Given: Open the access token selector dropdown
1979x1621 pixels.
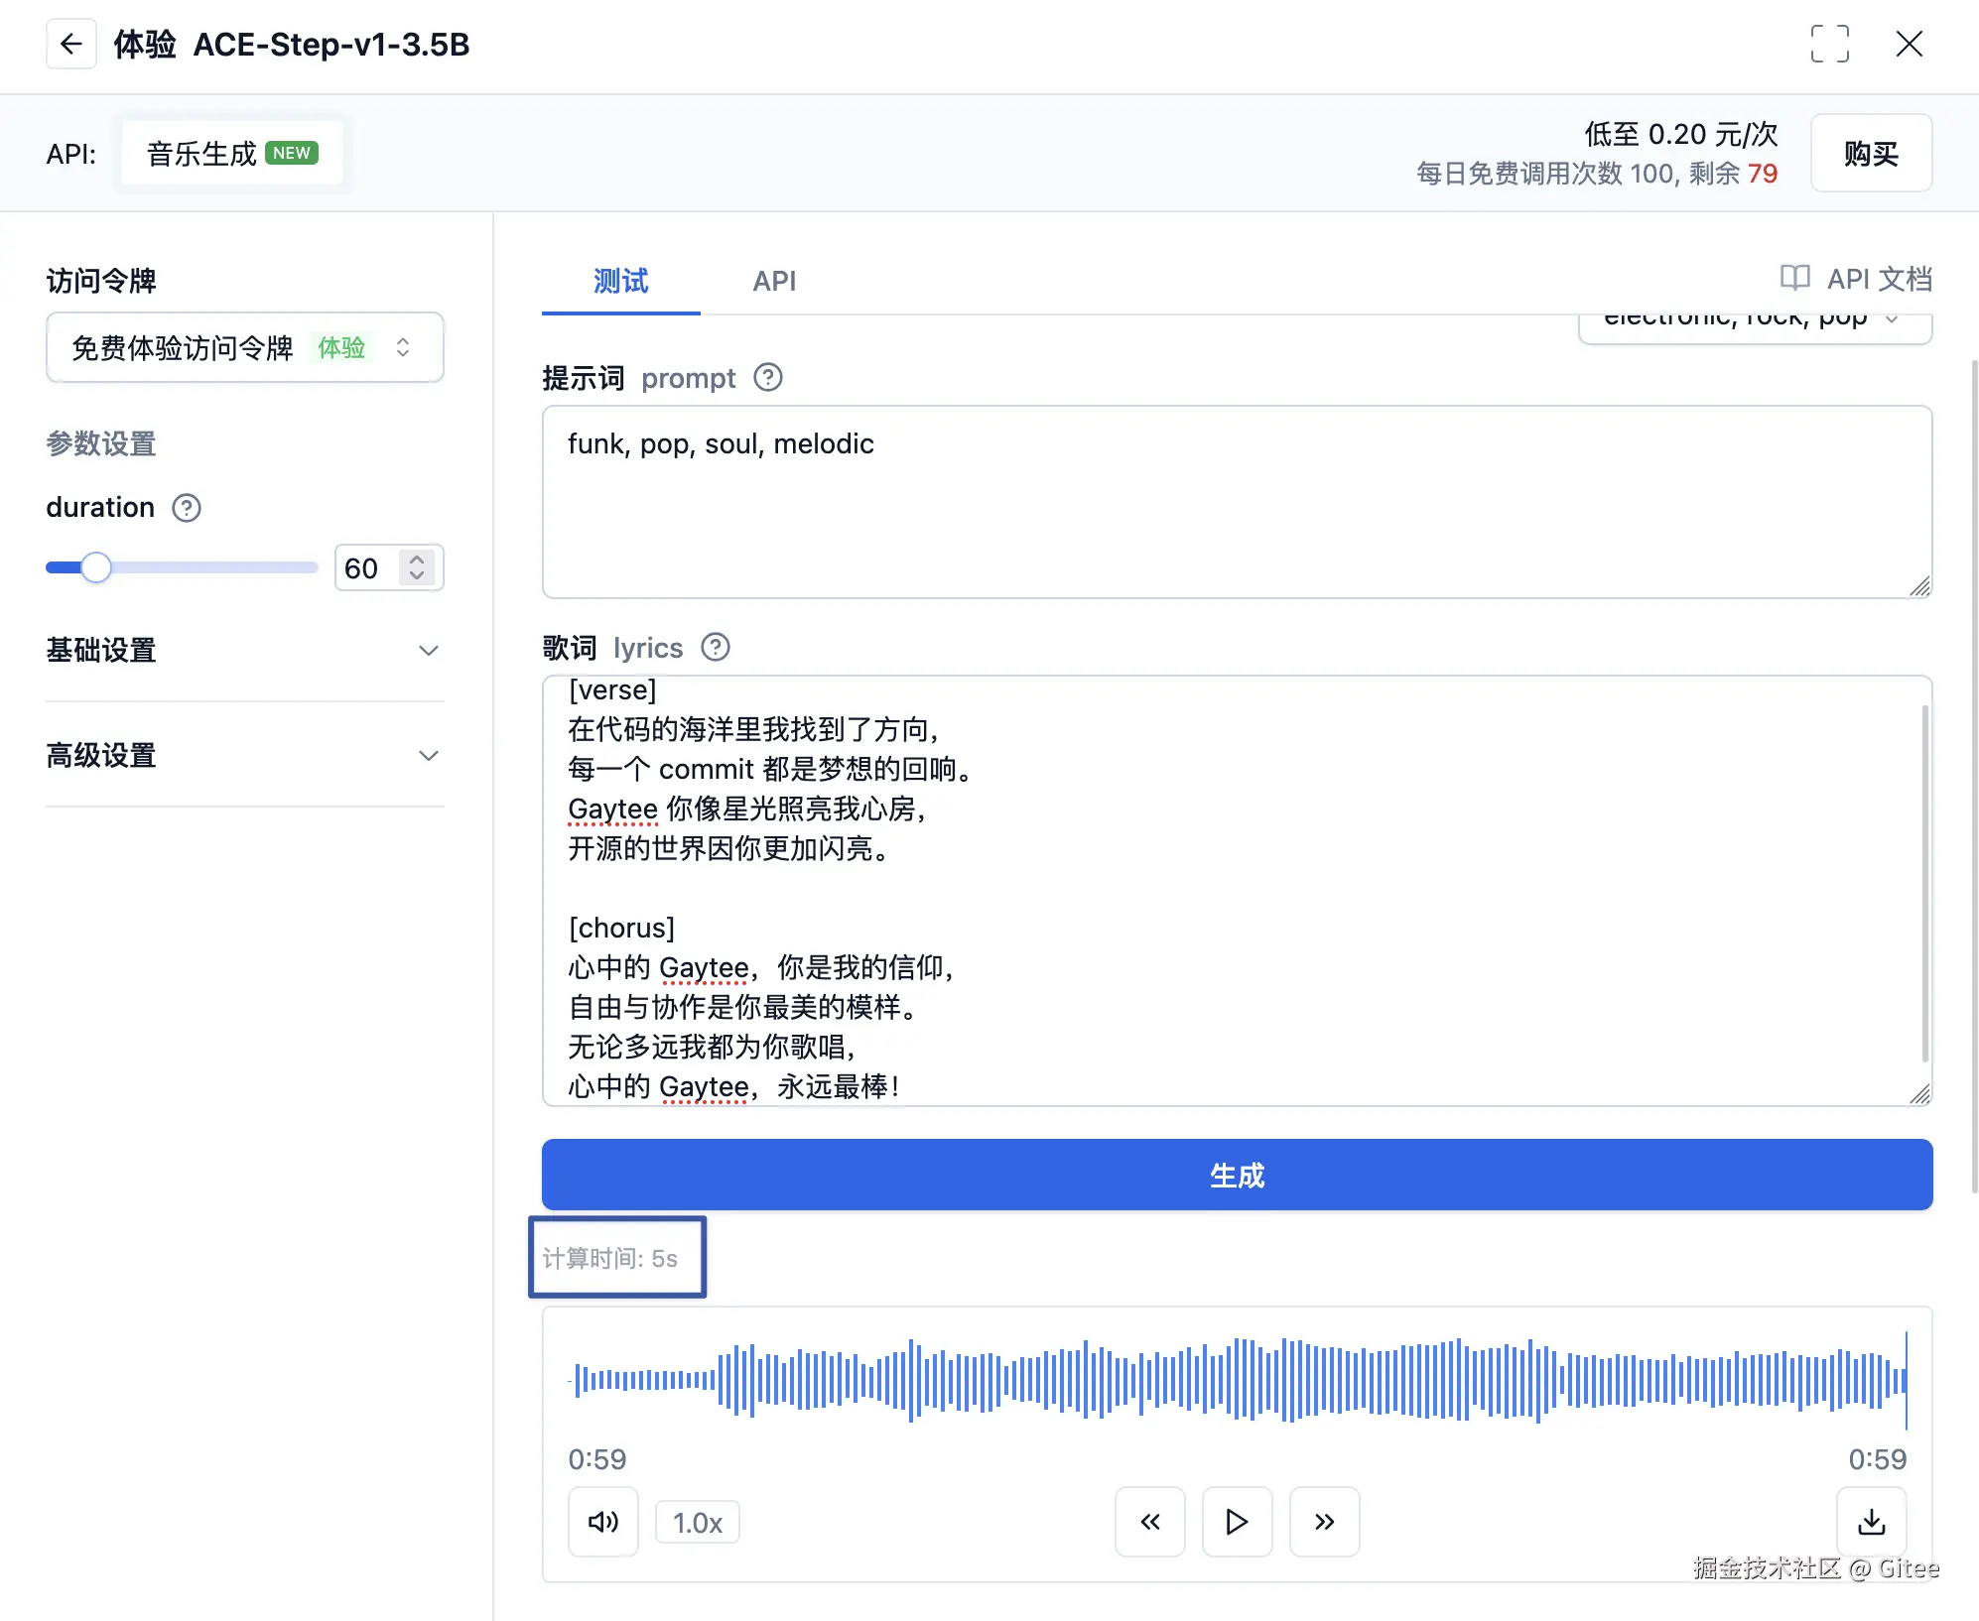Looking at the screenshot, I should coord(244,348).
